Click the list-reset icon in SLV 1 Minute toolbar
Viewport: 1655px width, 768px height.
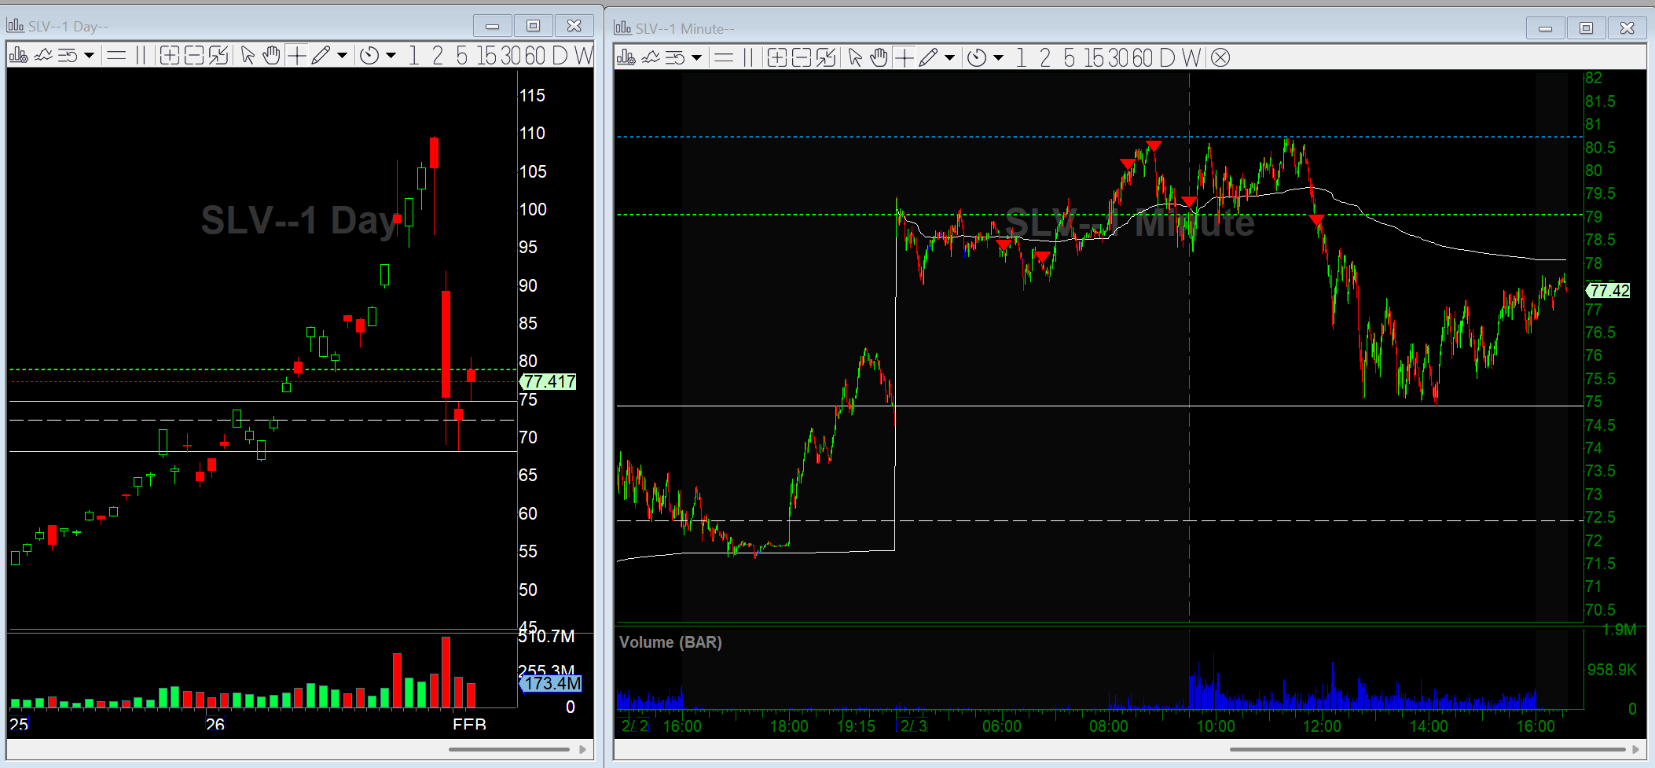click(676, 57)
